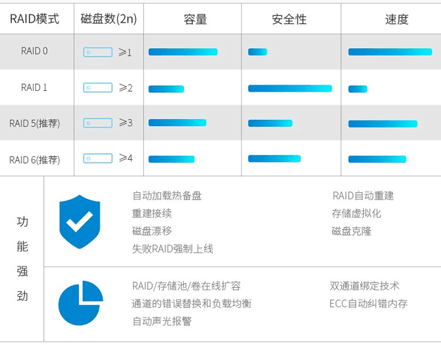Click the 安全性 column header
The width and height of the screenshot is (441, 345).
(289, 19)
